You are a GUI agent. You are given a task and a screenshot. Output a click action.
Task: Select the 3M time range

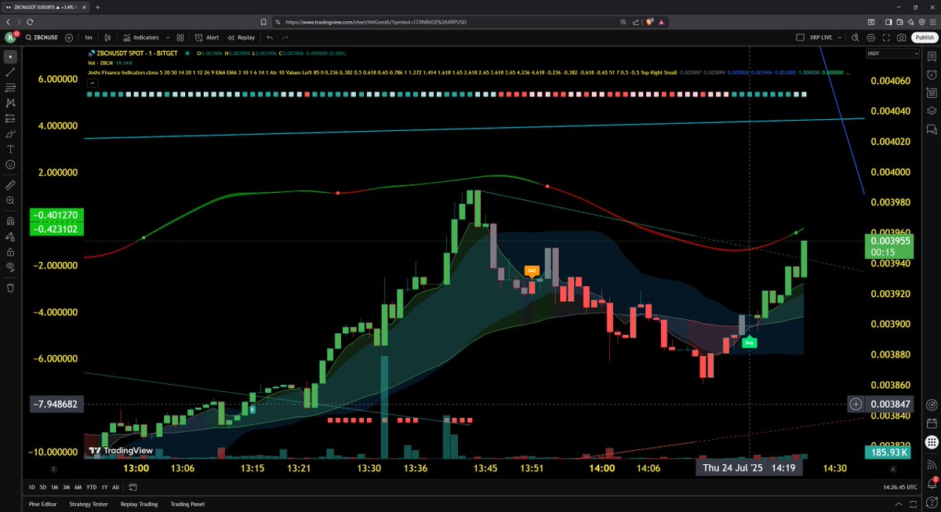tap(66, 487)
